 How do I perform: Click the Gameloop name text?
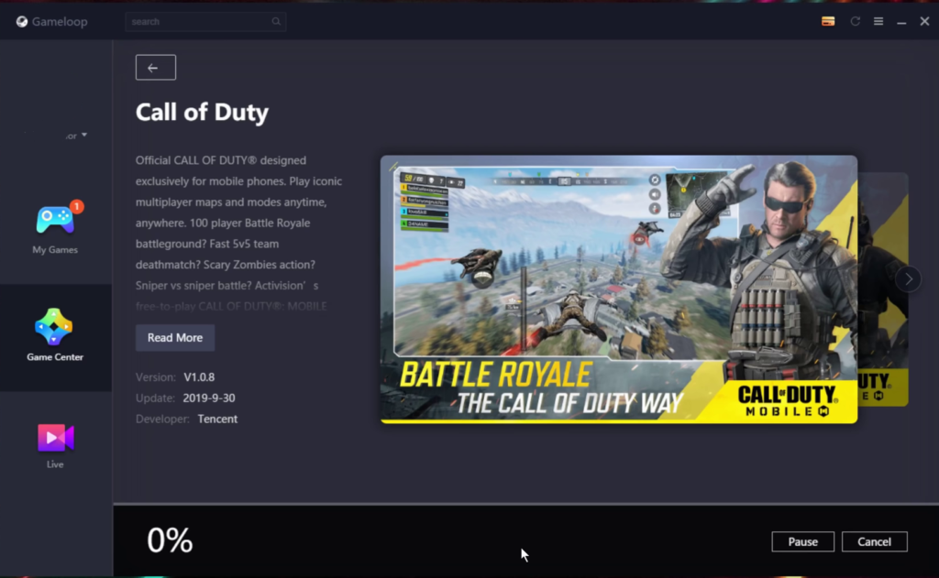coord(60,22)
